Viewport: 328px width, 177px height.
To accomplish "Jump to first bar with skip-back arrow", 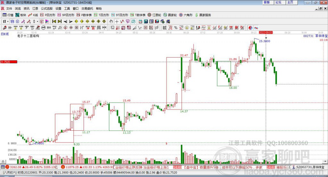I will [54, 21].
